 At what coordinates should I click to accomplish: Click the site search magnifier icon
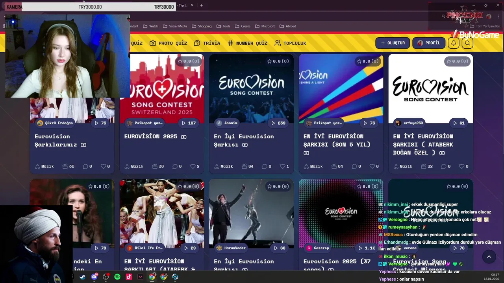coord(467,43)
